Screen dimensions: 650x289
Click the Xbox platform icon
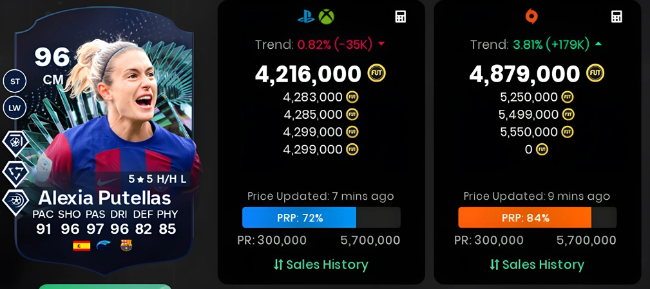click(326, 17)
